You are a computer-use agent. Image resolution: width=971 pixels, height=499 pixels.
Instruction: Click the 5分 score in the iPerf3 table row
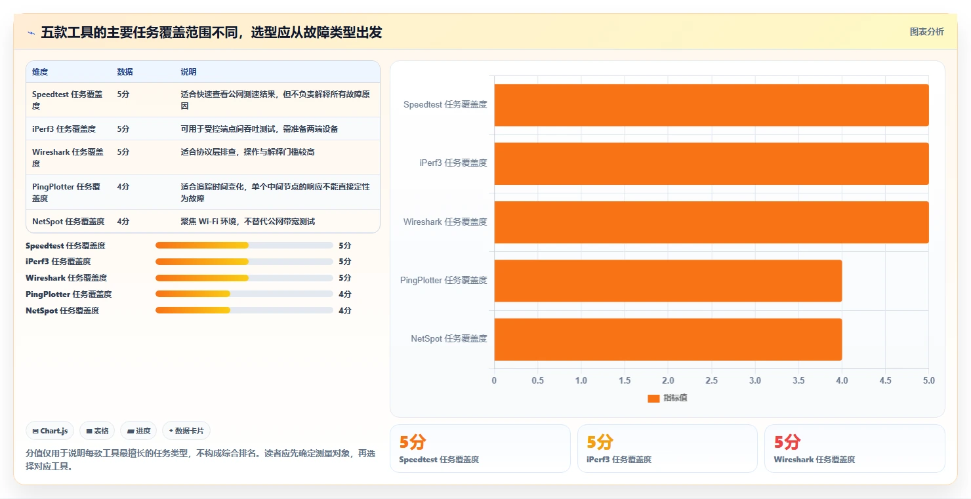(123, 129)
